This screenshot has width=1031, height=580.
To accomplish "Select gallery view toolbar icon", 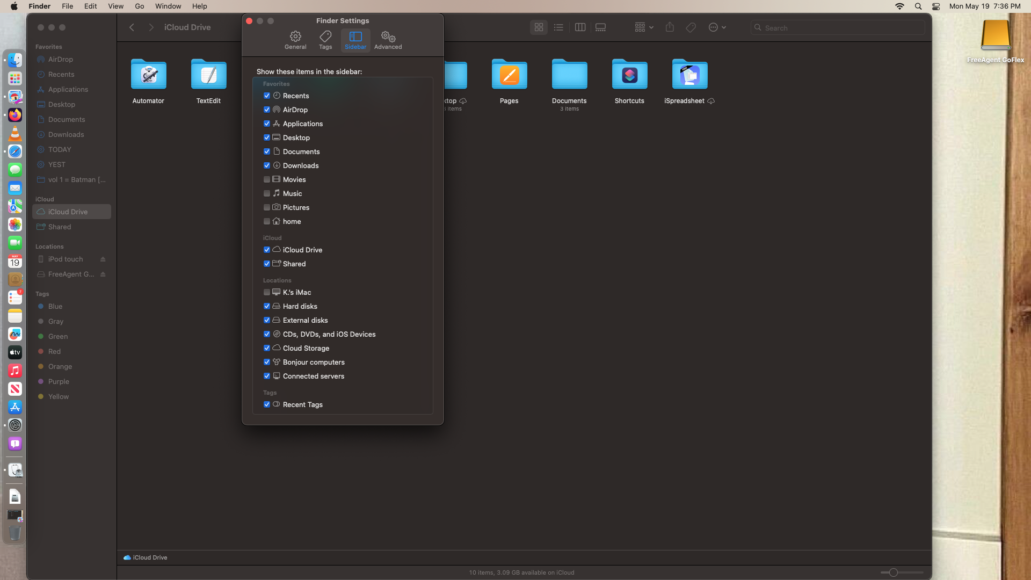I will (x=600, y=27).
